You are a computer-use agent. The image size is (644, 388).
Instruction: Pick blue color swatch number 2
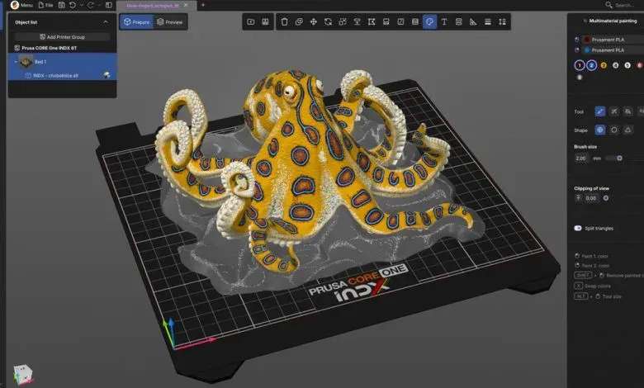[591, 65]
